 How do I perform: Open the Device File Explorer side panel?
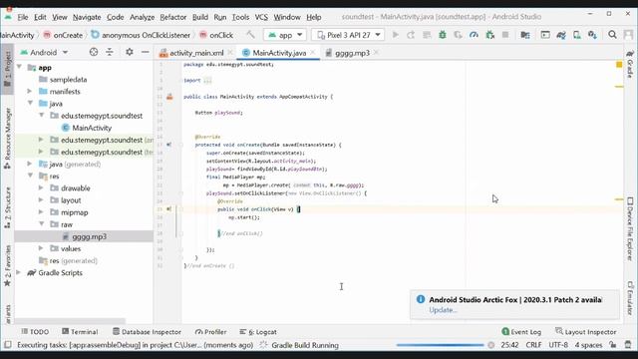tap(630, 229)
